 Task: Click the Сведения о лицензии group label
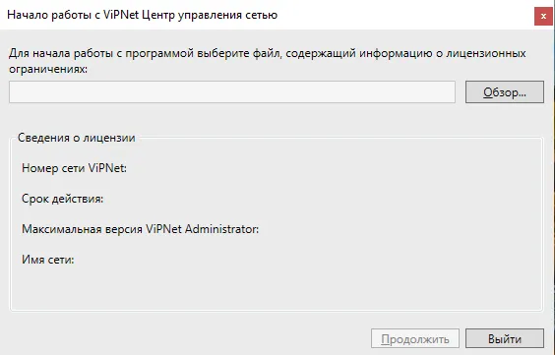tap(77, 138)
